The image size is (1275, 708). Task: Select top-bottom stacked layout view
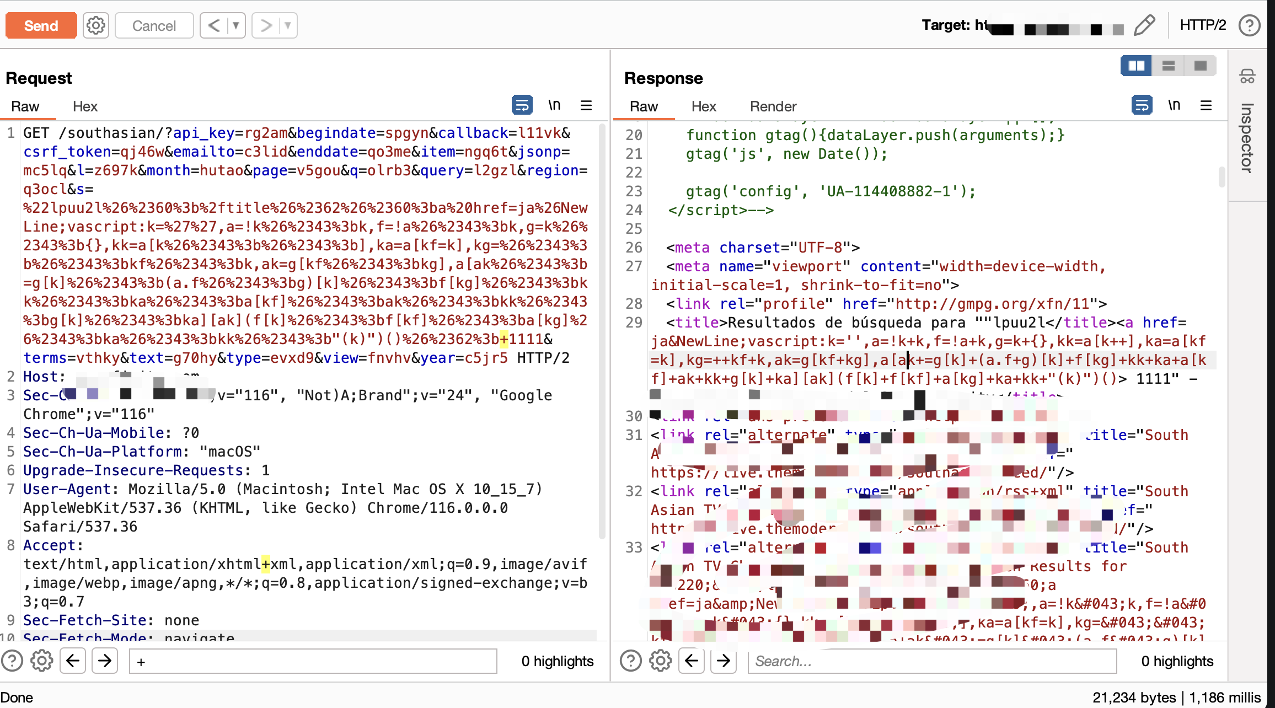point(1168,66)
